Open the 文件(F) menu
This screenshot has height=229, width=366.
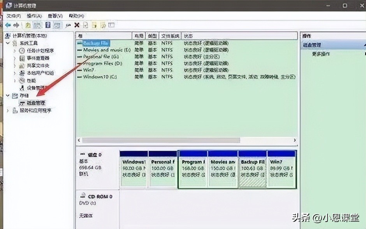tap(14, 16)
